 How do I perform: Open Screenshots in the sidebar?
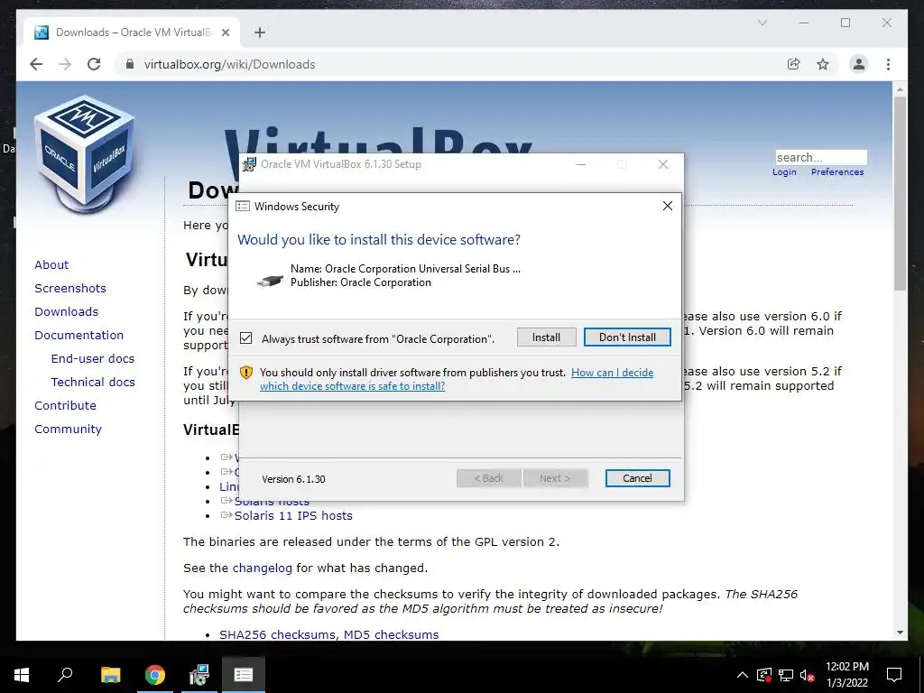(70, 288)
